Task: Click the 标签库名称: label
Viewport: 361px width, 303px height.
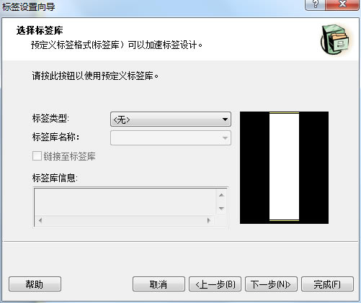Action: (55, 137)
